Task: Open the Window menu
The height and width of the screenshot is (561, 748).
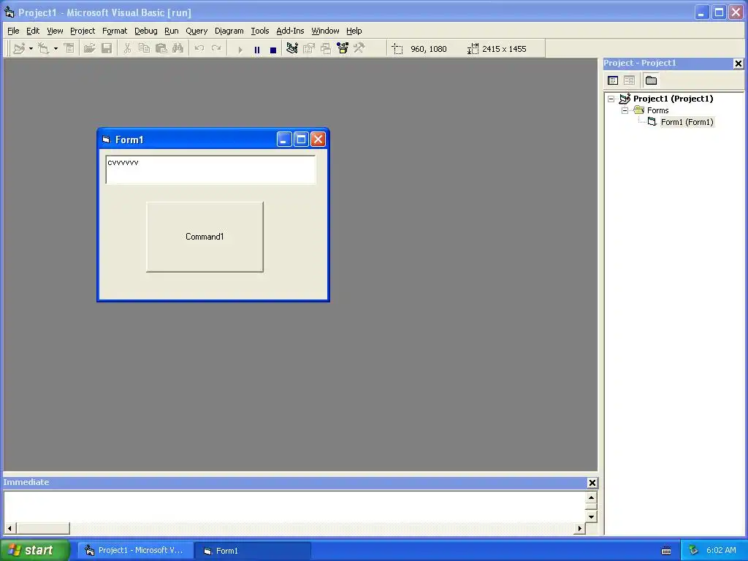Action: (325, 31)
